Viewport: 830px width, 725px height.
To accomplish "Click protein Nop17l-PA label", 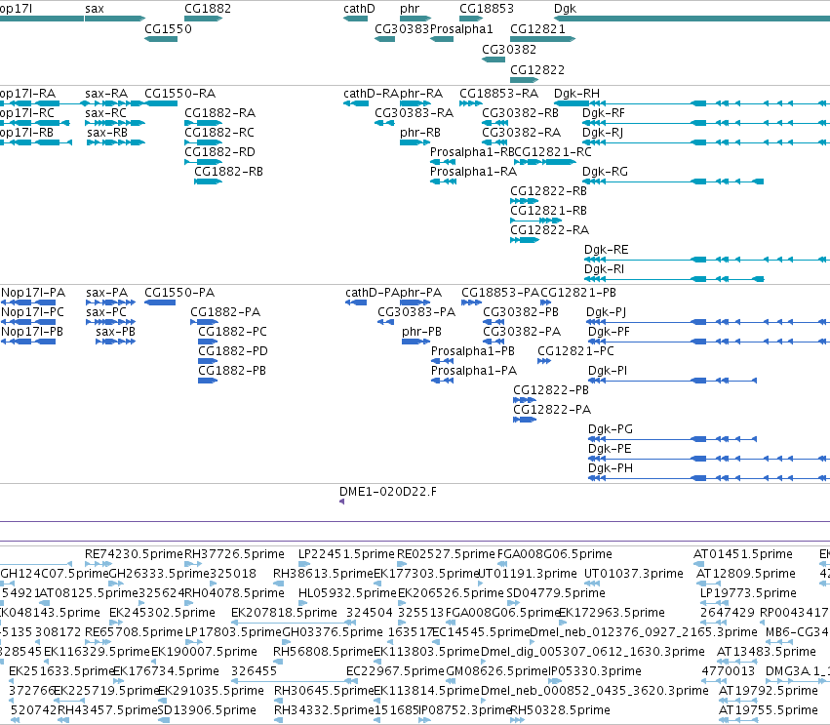I will click(33, 293).
